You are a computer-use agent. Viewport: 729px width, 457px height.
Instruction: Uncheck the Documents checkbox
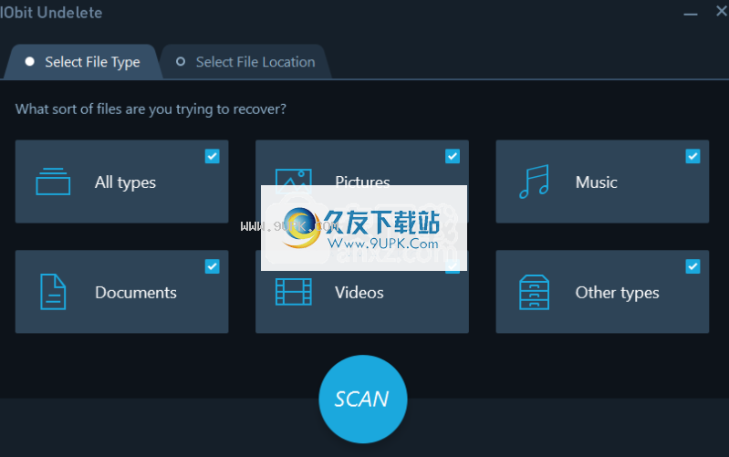[212, 266]
